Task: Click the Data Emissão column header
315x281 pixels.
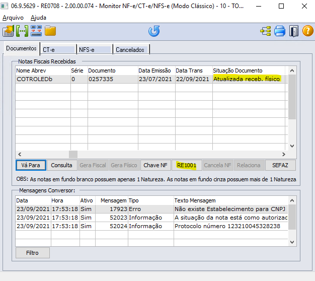Action: coord(156,71)
